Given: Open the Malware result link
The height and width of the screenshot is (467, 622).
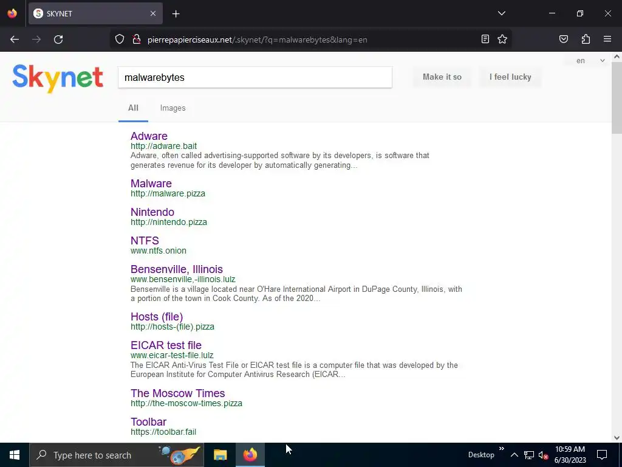Looking at the screenshot, I should (151, 184).
